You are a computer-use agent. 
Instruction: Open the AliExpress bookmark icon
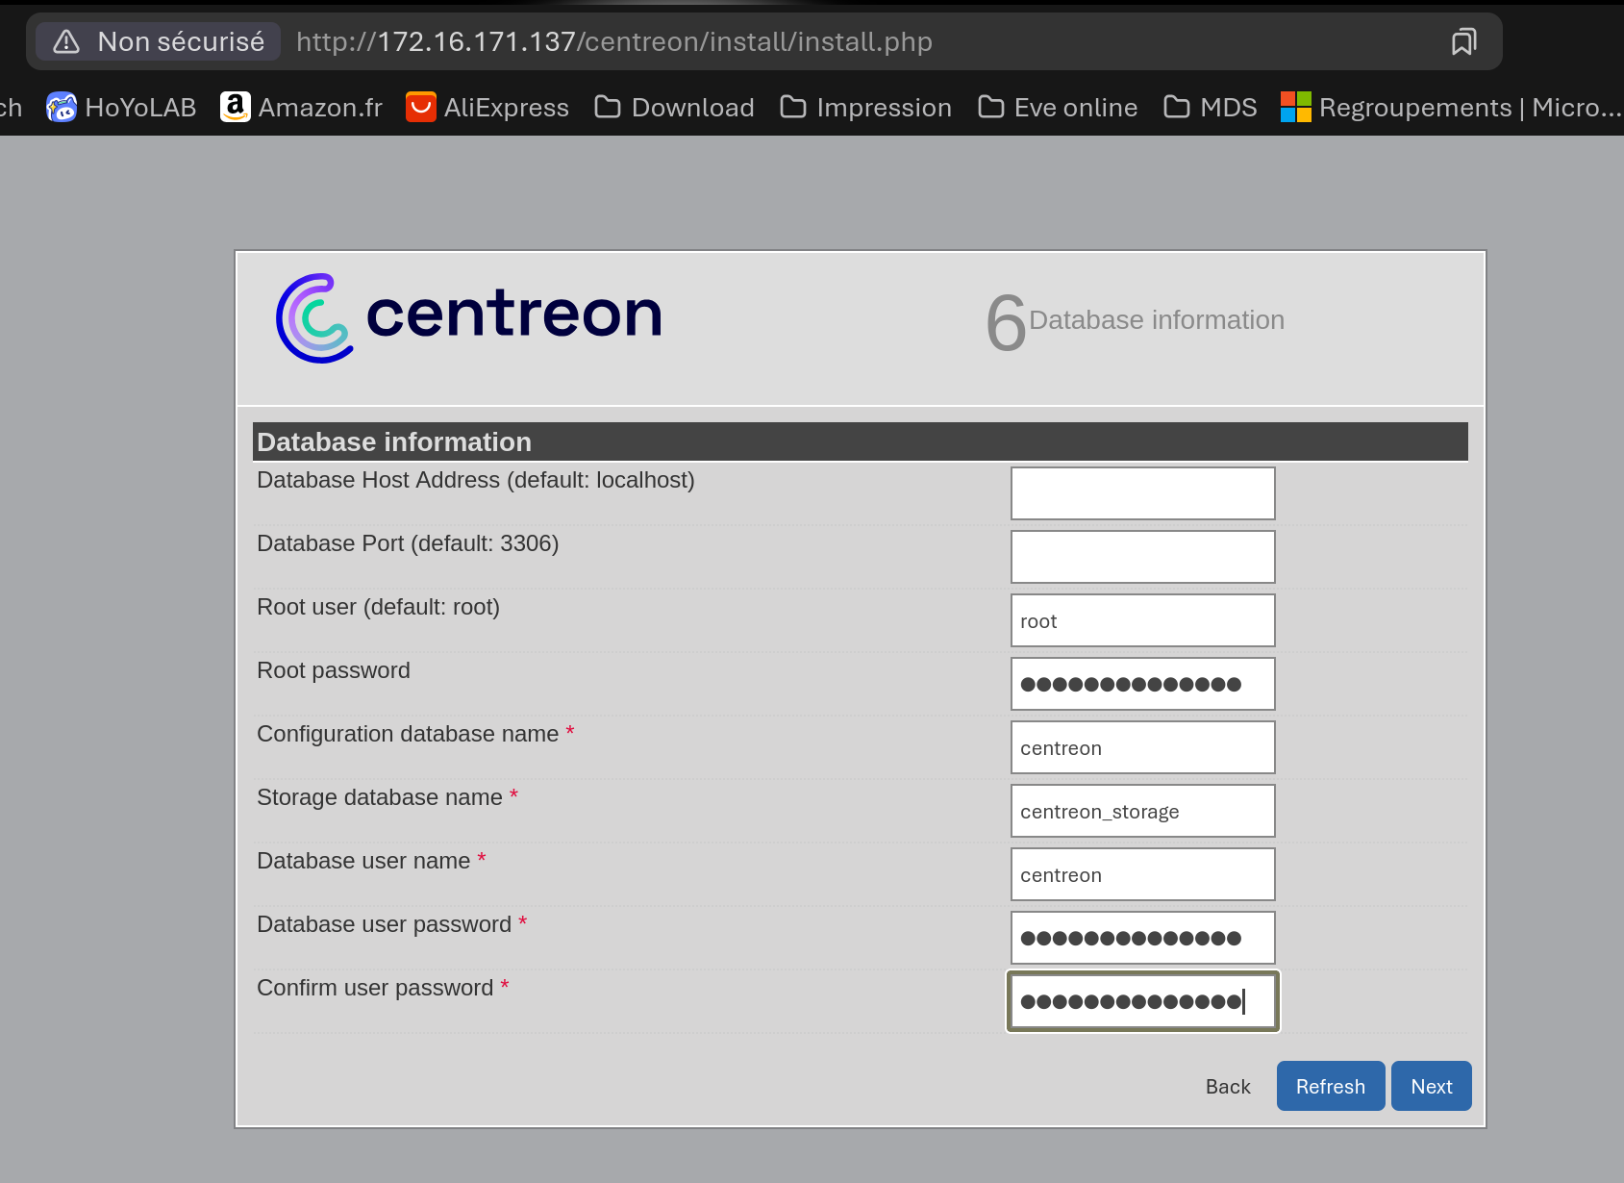[421, 107]
